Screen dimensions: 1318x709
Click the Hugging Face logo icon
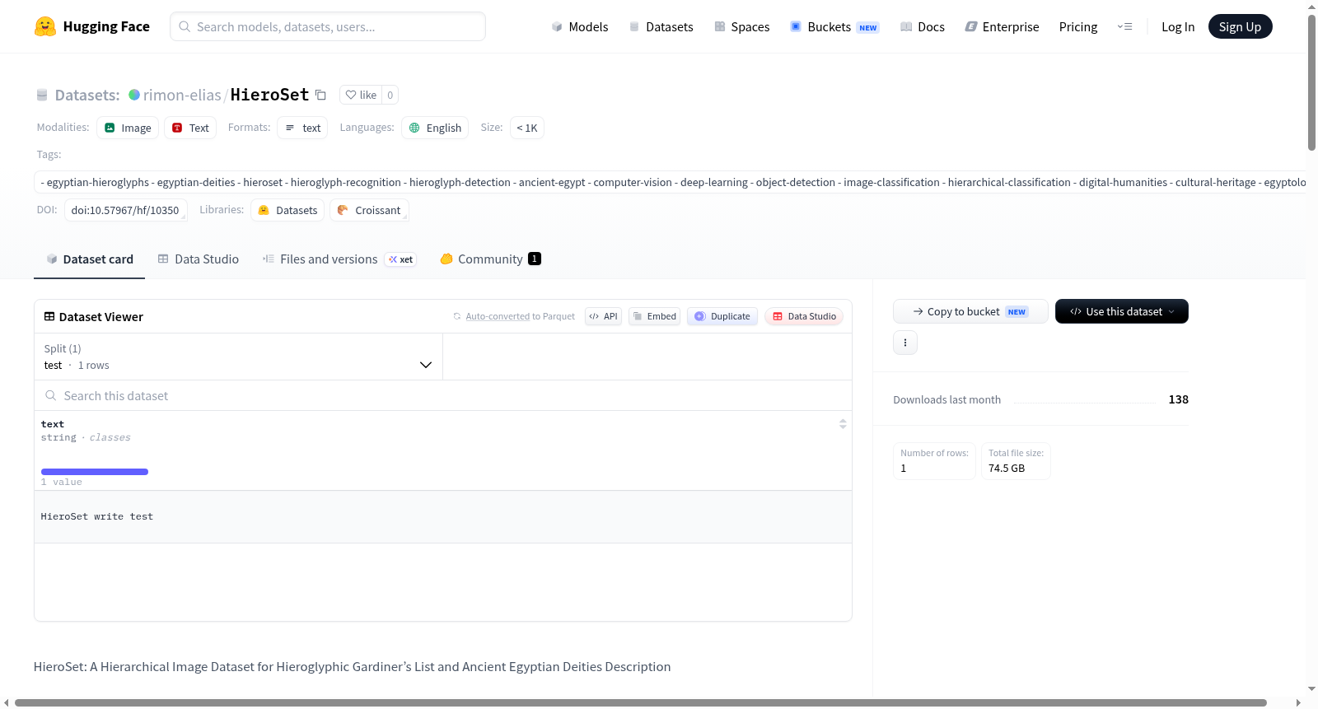coord(45,26)
